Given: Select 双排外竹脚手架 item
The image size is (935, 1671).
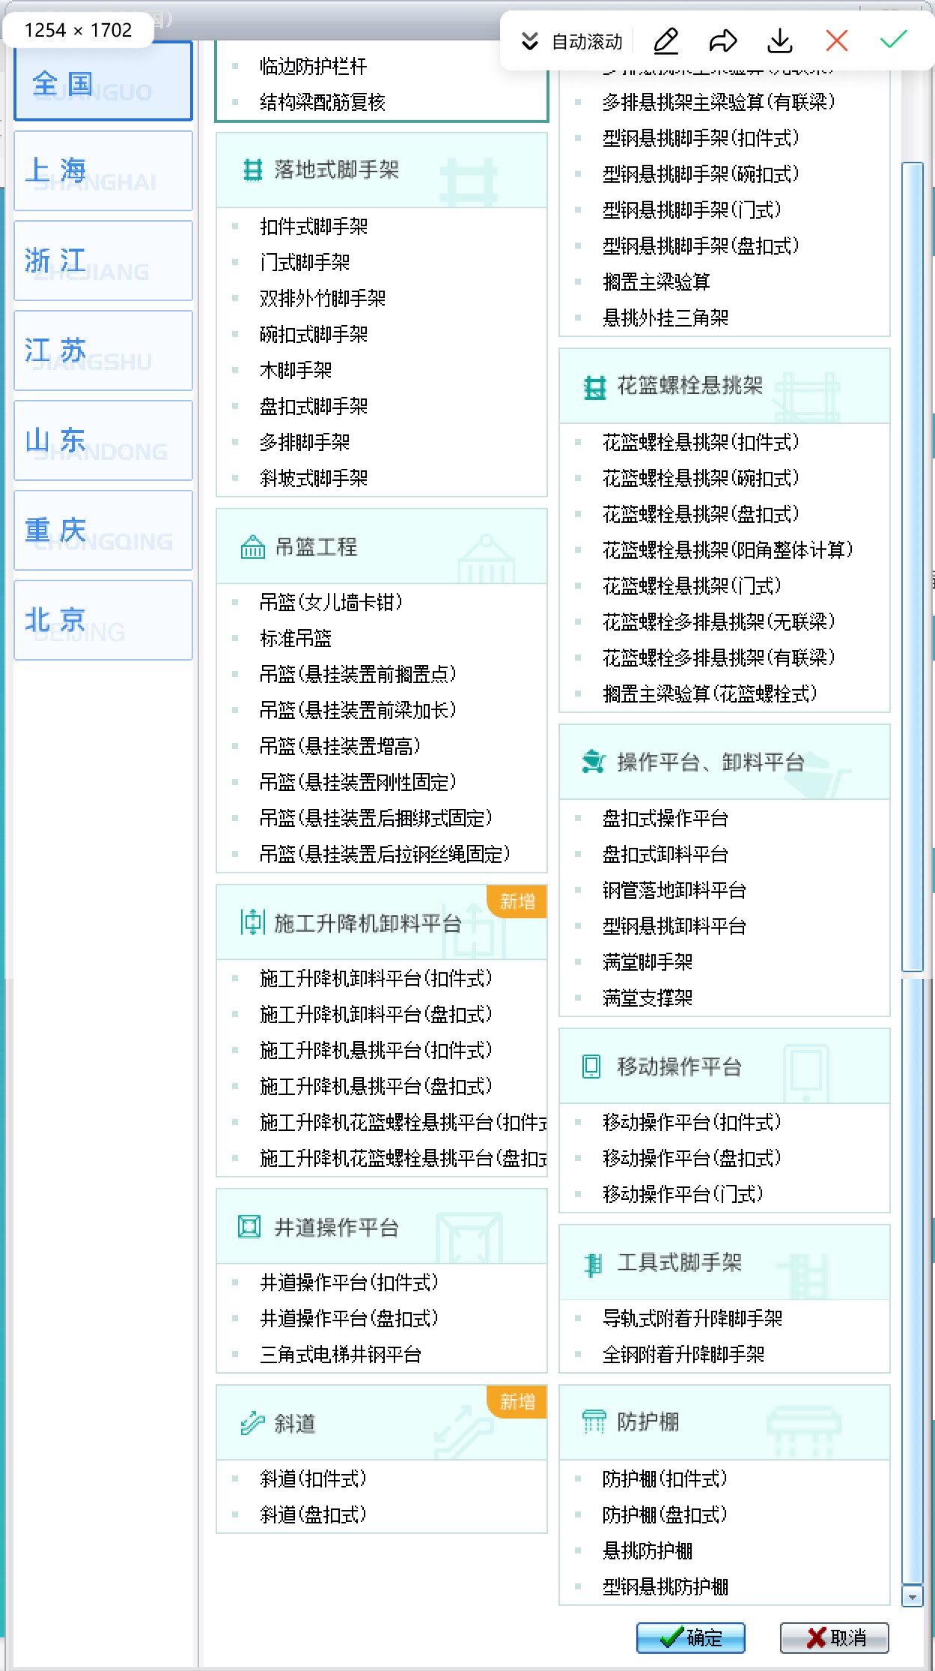Looking at the screenshot, I should [x=323, y=299].
